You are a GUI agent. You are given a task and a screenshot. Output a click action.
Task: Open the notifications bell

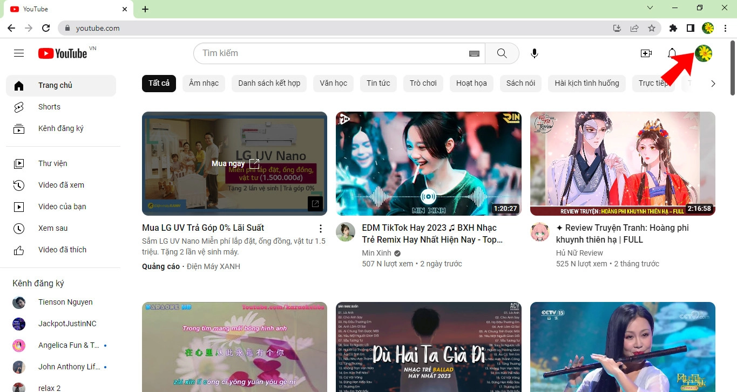click(x=672, y=53)
